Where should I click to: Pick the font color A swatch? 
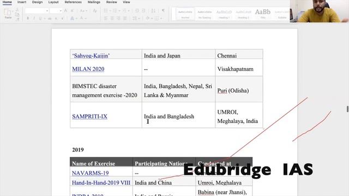point(81,19)
